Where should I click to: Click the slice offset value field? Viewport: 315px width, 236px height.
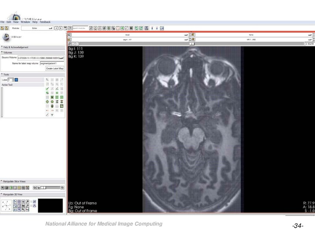[309, 44]
